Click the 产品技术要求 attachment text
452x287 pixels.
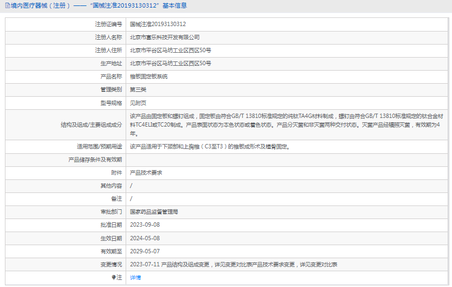[x=146, y=173]
